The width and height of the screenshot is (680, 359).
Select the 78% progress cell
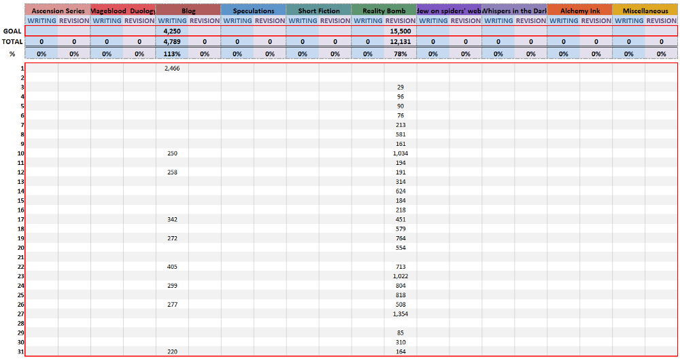click(401, 54)
